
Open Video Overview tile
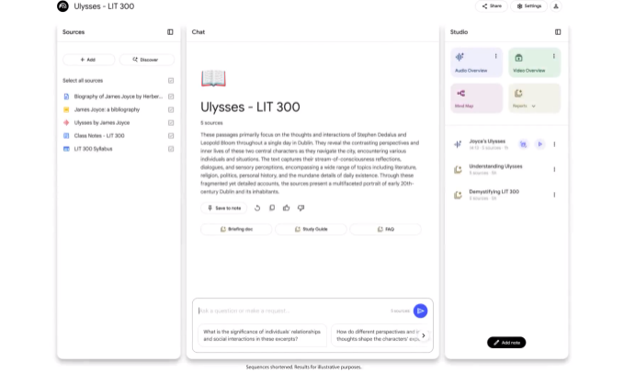pos(535,62)
